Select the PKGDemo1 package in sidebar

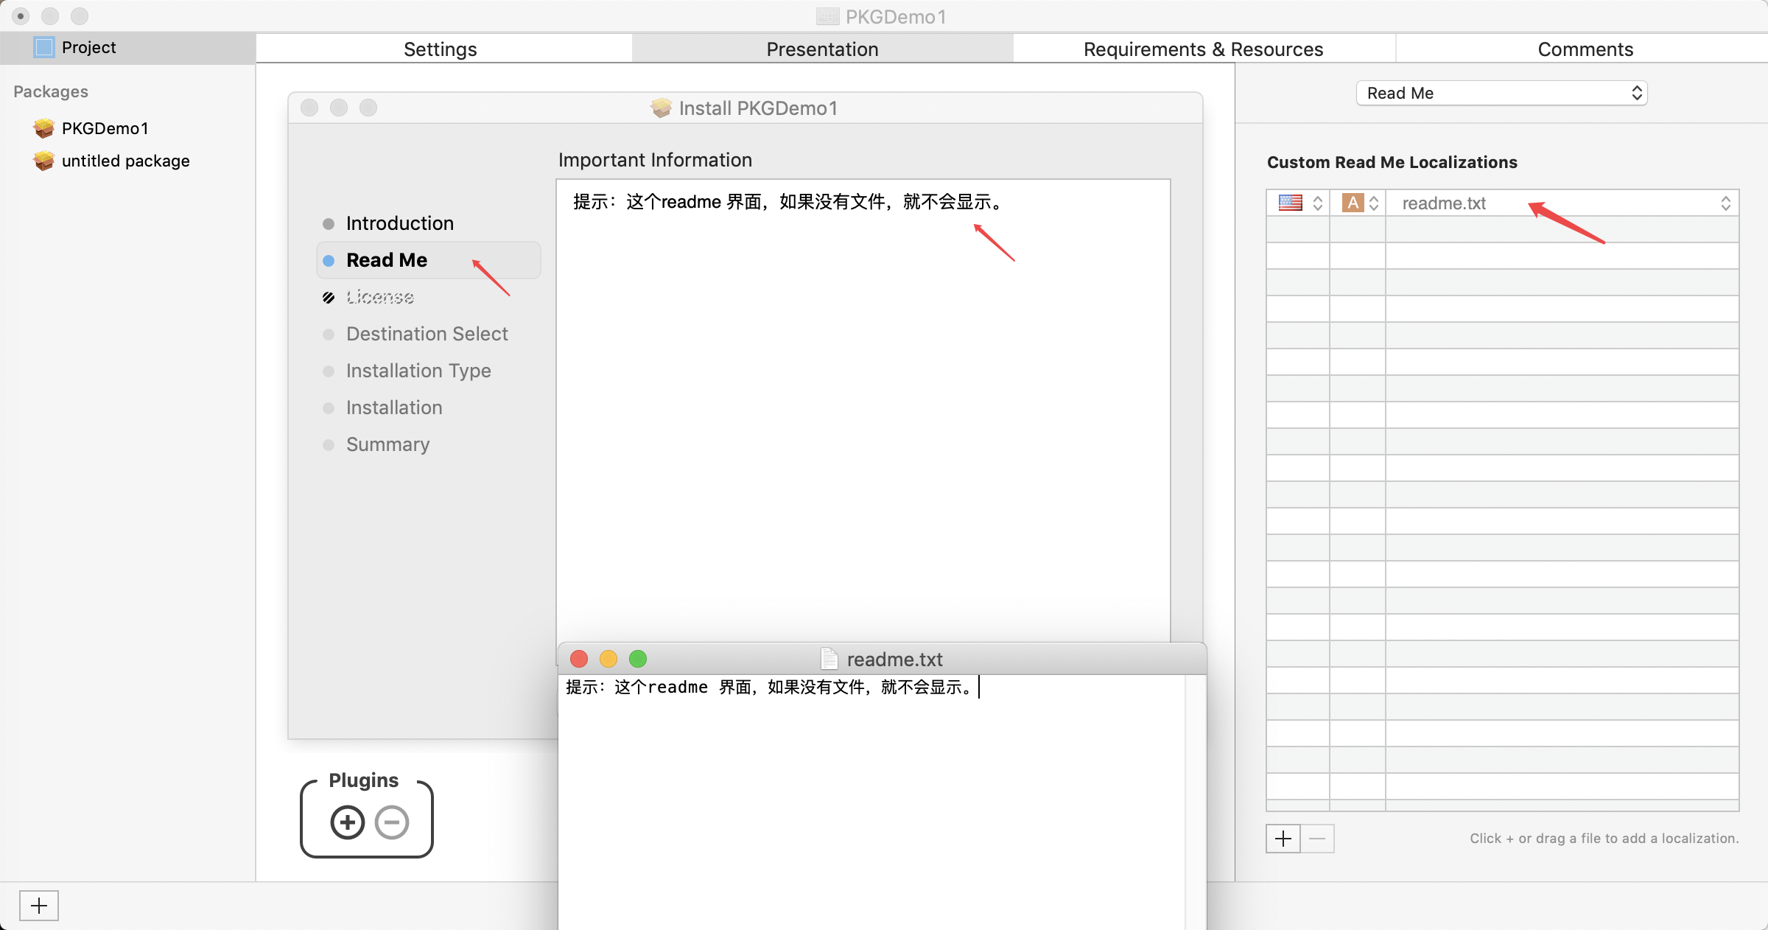(x=105, y=128)
